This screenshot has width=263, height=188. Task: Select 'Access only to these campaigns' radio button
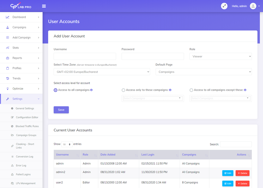point(123,90)
